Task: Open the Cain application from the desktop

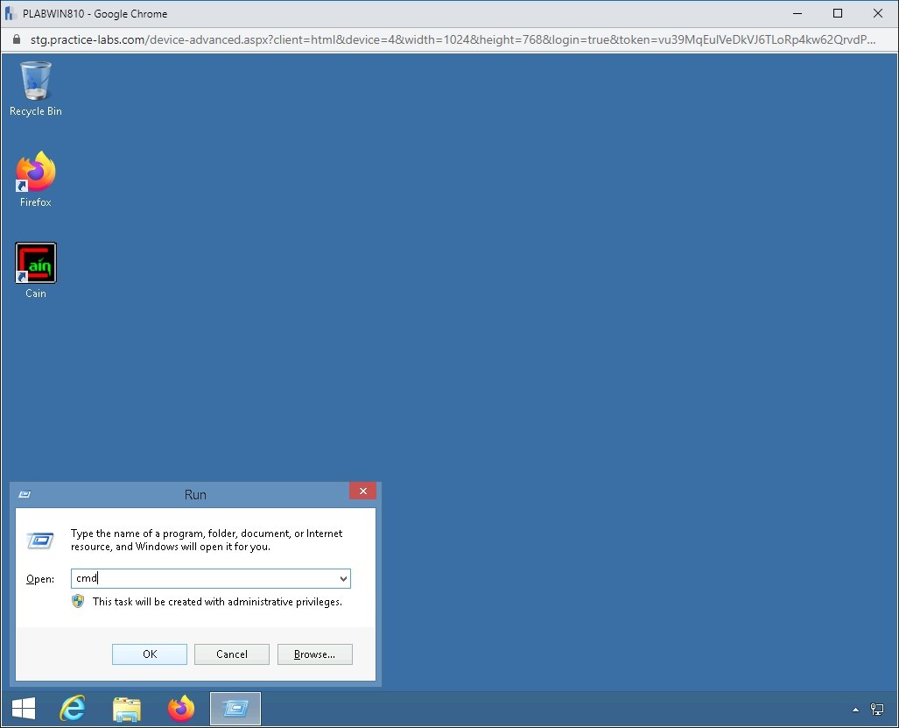Action: coord(35,263)
